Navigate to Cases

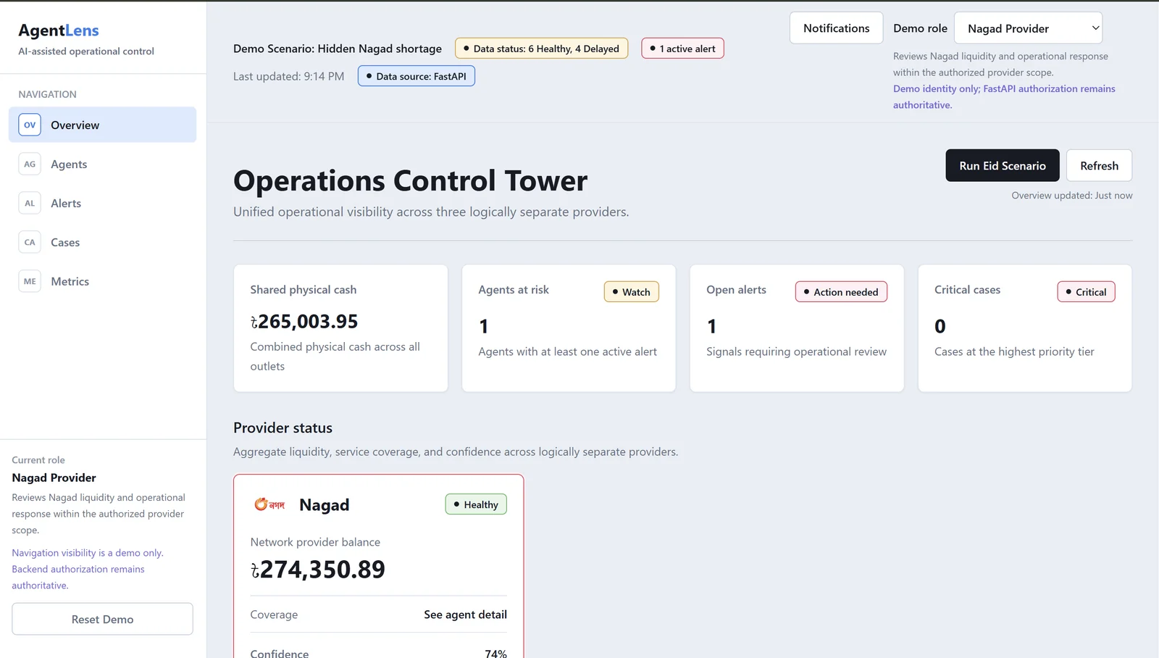coord(103,242)
